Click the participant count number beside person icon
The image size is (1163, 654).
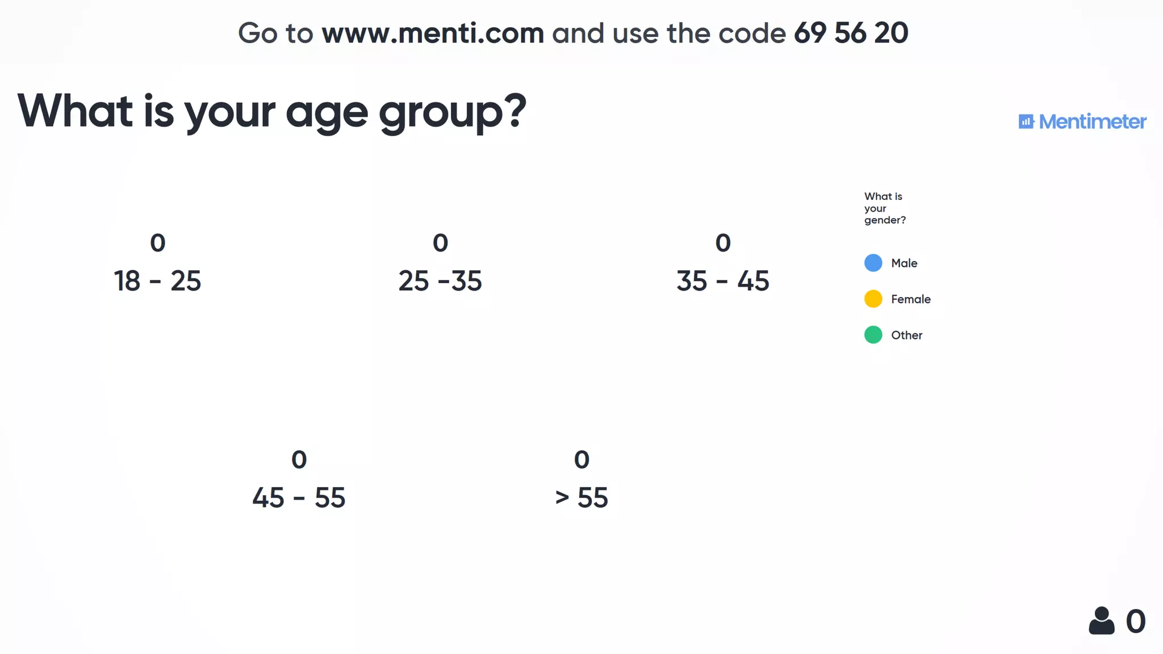tap(1135, 621)
